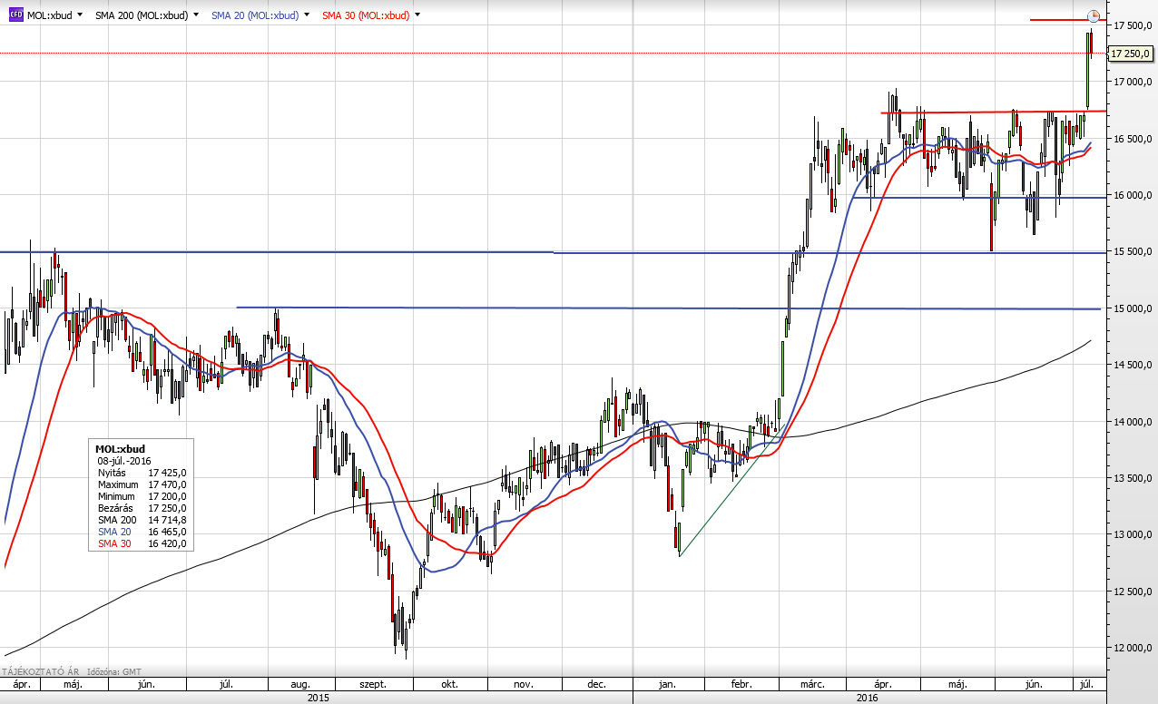Click the 12 000,0 price axis label
This screenshot has height=704, width=1158.
[x=1132, y=648]
